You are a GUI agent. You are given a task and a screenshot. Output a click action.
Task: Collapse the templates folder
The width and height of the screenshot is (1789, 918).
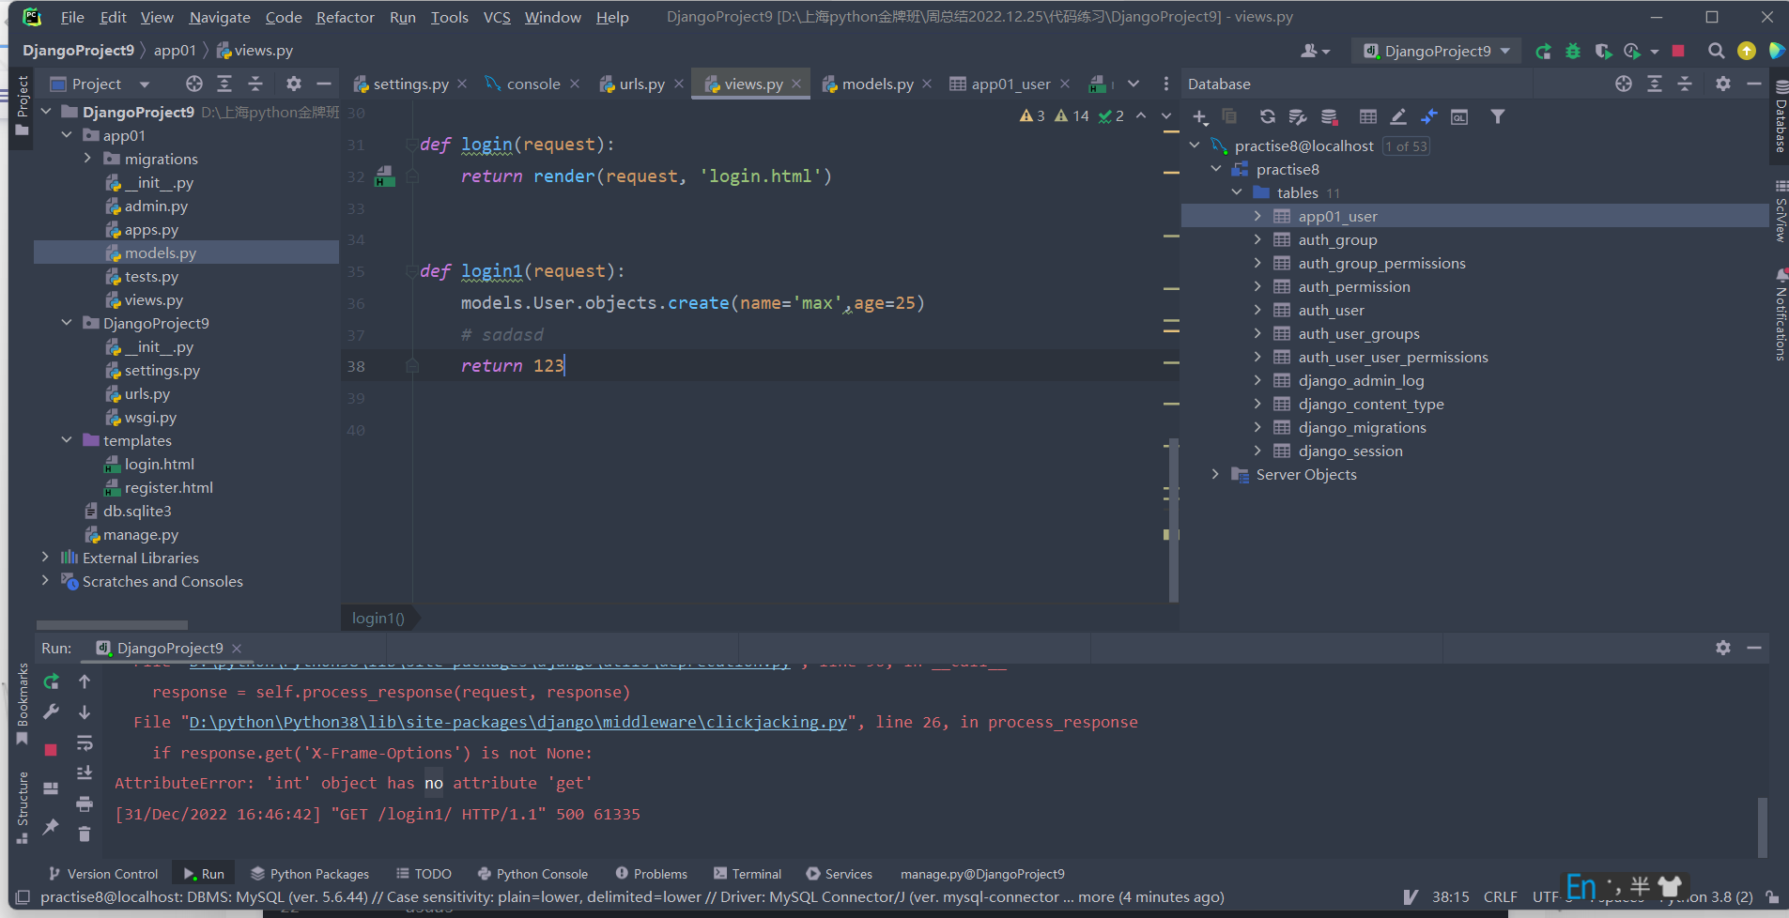pyautogui.click(x=67, y=440)
